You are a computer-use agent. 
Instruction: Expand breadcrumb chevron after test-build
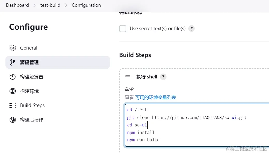66,5
